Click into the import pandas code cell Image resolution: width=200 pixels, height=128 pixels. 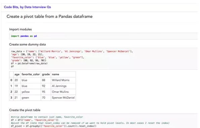coord(104,36)
